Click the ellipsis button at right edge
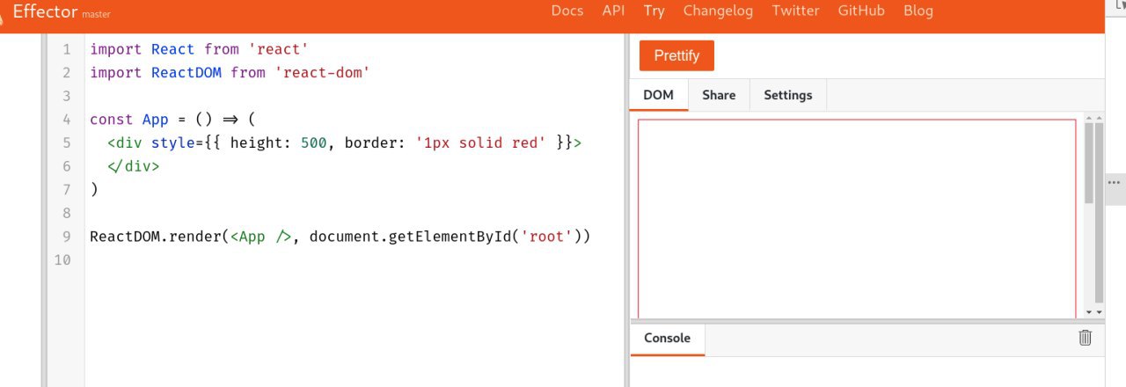 pyautogui.click(x=1115, y=183)
